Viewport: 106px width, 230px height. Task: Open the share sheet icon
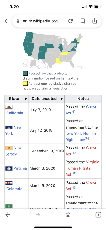95,21
